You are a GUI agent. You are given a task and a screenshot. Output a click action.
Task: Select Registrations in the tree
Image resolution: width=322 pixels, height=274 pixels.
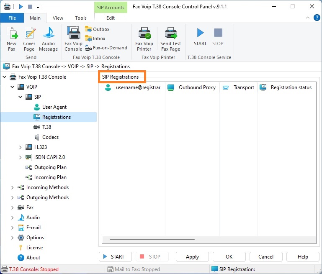[49, 117]
